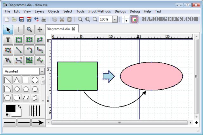Select the Arc tool
Screen dimensions: 203x135
[x=29, y=50]
